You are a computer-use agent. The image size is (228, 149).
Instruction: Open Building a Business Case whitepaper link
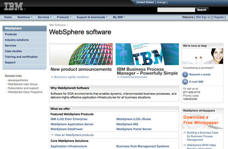[x=203, y=136]
